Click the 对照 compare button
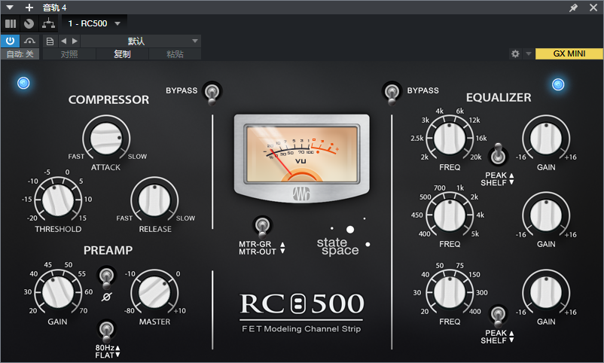This screenshot has height=363, width=604. coord(69,54)
